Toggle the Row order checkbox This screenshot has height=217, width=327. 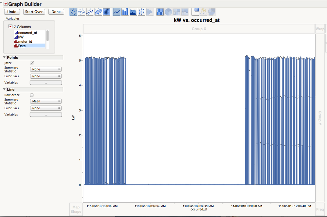(32, 95)
